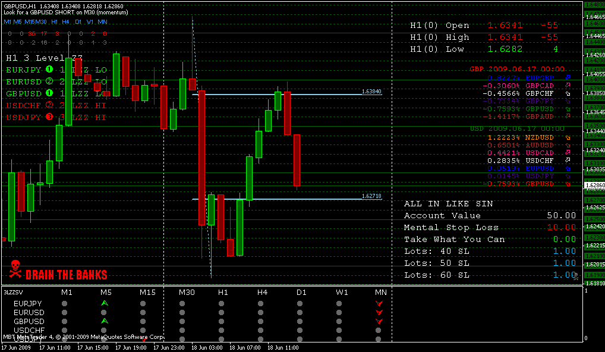
Task: Click the W1 column header in lower panel
Action: click(342, 292)
